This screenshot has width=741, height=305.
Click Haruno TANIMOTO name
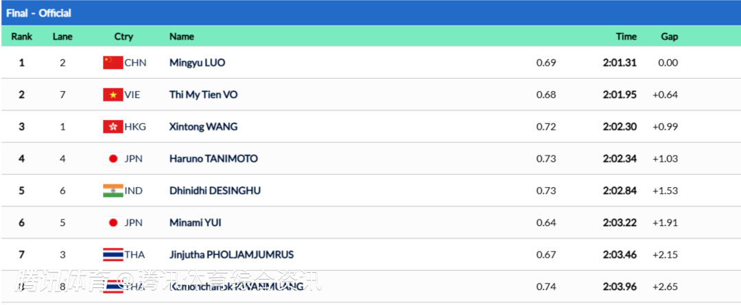click(213, 158)
